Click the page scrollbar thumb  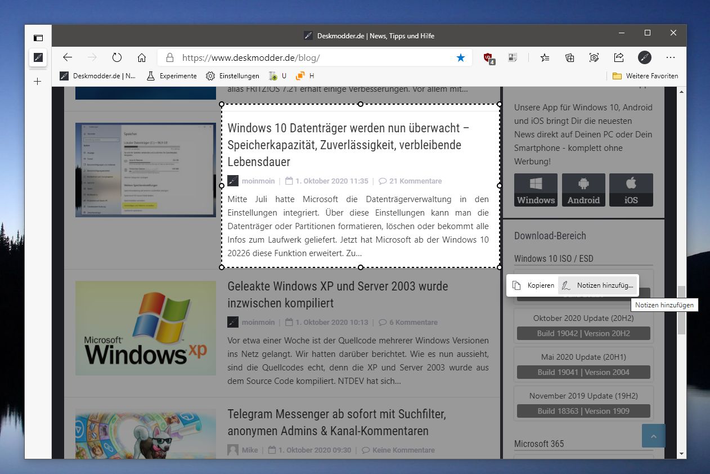681,310
